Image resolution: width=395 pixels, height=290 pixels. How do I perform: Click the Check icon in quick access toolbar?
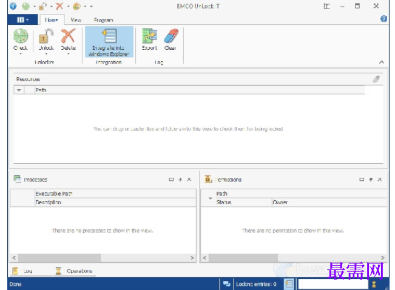(x=25, y=6)
